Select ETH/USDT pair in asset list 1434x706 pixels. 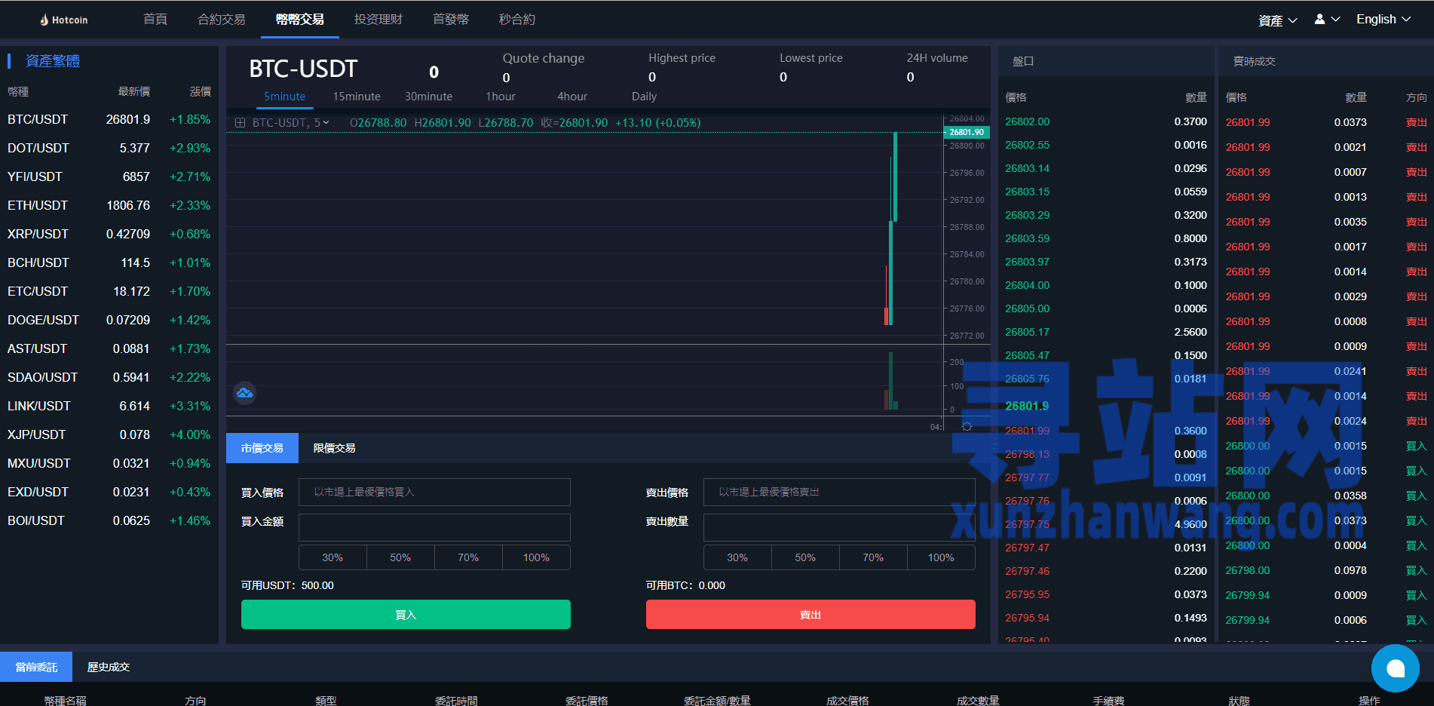38,205
